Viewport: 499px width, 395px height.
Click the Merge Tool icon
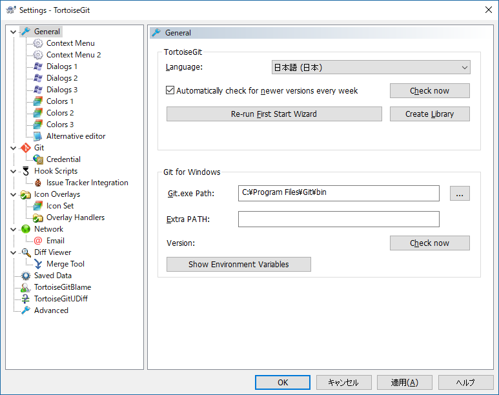pos(38,264)
